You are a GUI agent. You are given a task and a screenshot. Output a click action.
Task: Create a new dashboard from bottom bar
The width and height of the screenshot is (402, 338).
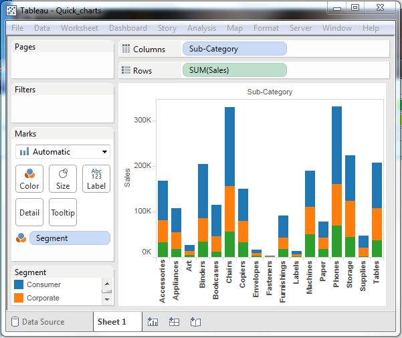point(174,322)
